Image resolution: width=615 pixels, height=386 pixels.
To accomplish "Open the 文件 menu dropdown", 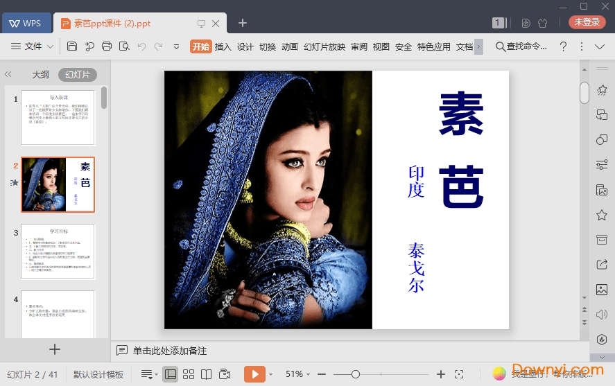I will pos(33,46).
